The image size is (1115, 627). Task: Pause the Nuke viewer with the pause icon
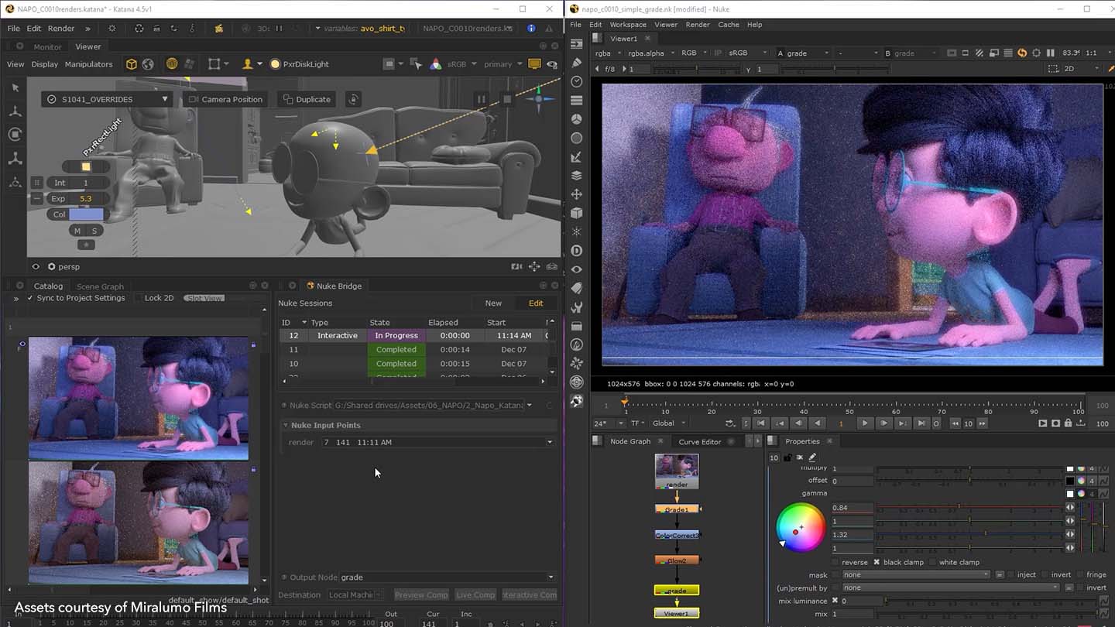point(1051,53)
